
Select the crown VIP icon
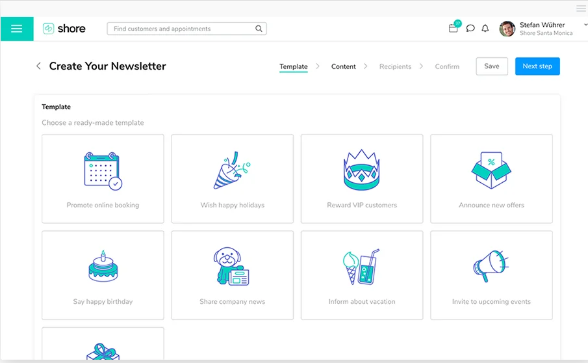coord(361,170)
